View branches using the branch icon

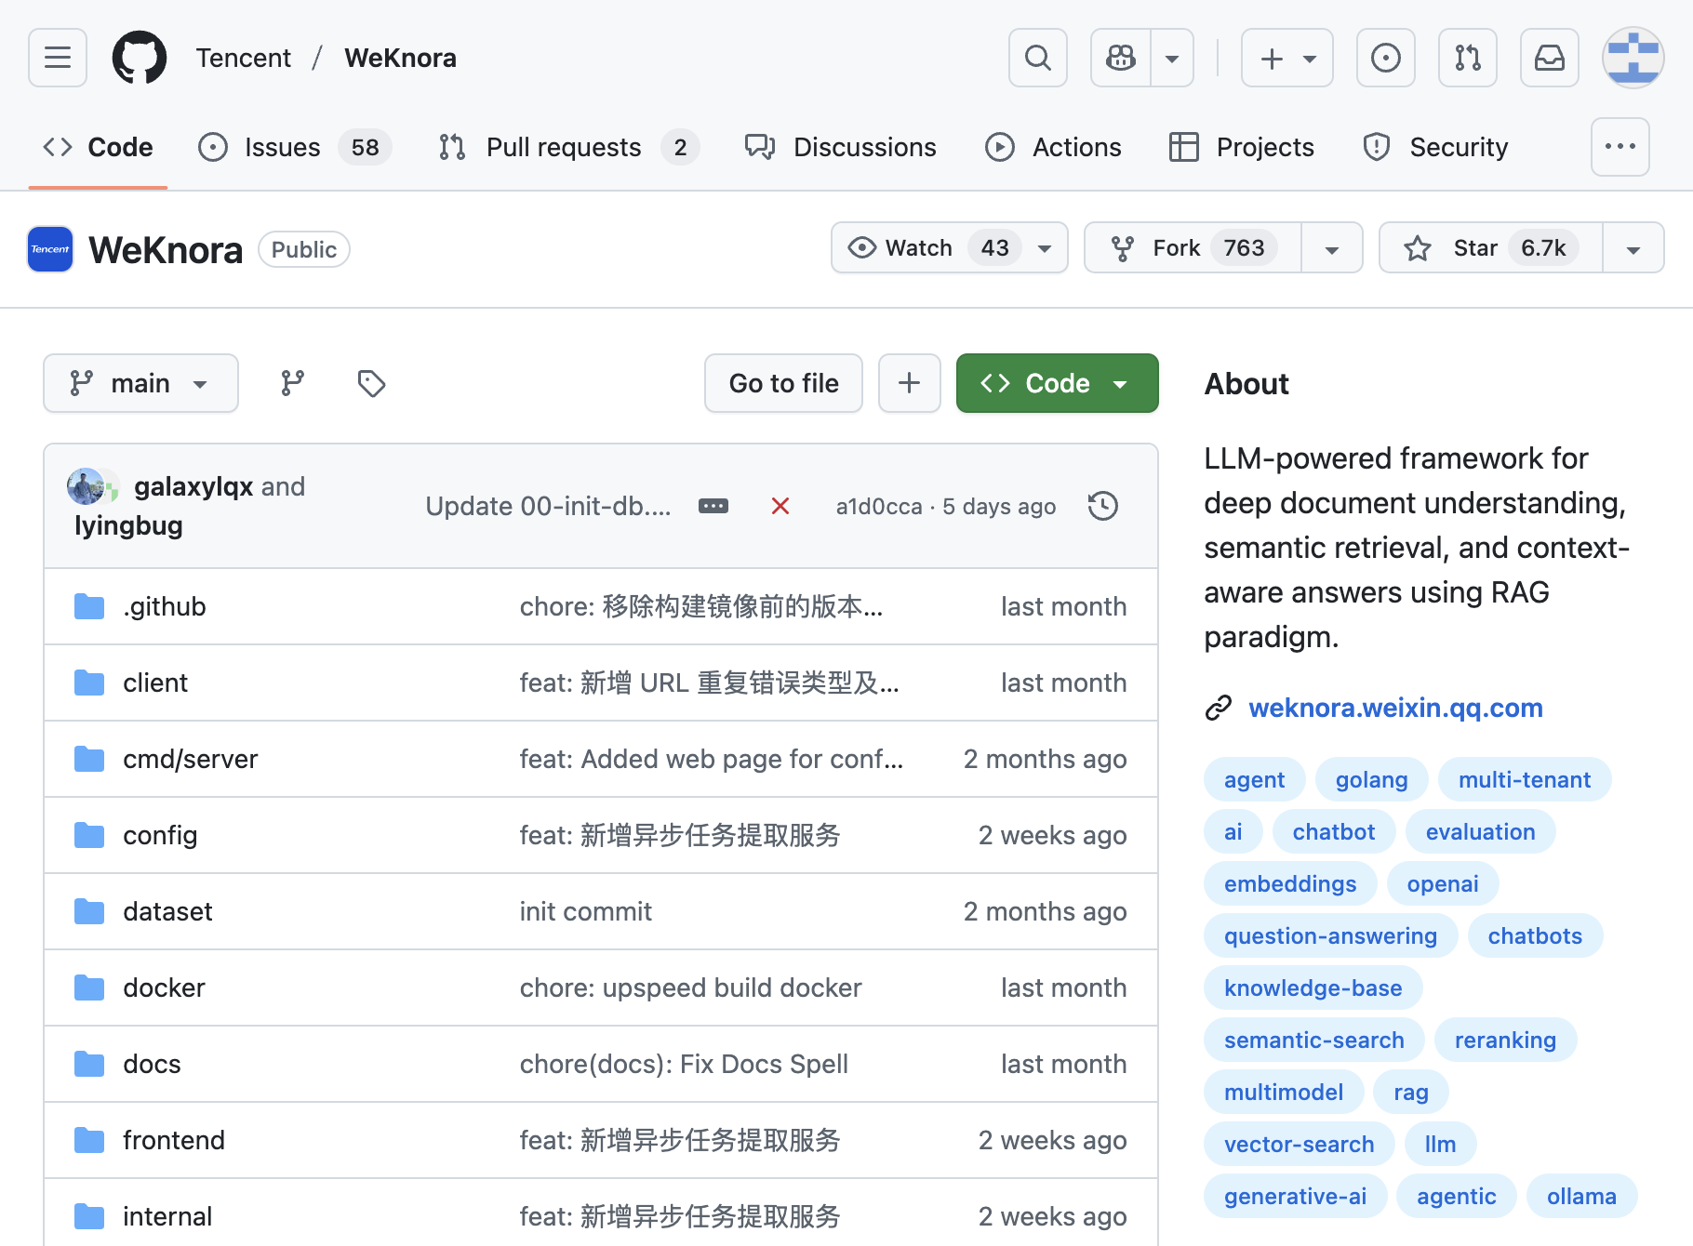[x=293, y=383]
